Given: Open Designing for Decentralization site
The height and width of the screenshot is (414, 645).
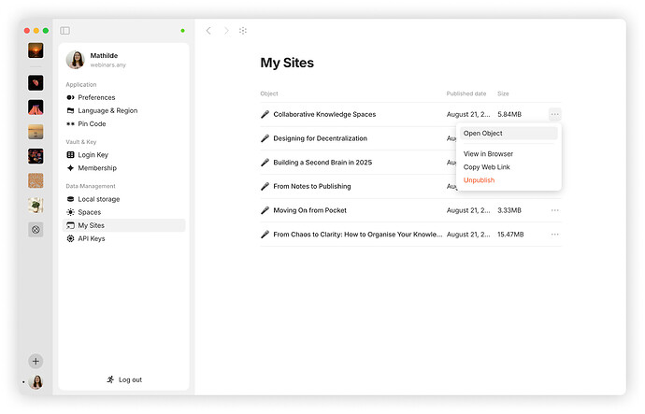Looking at the screenshot, I should pyautogui.click(x=320, y=138).
